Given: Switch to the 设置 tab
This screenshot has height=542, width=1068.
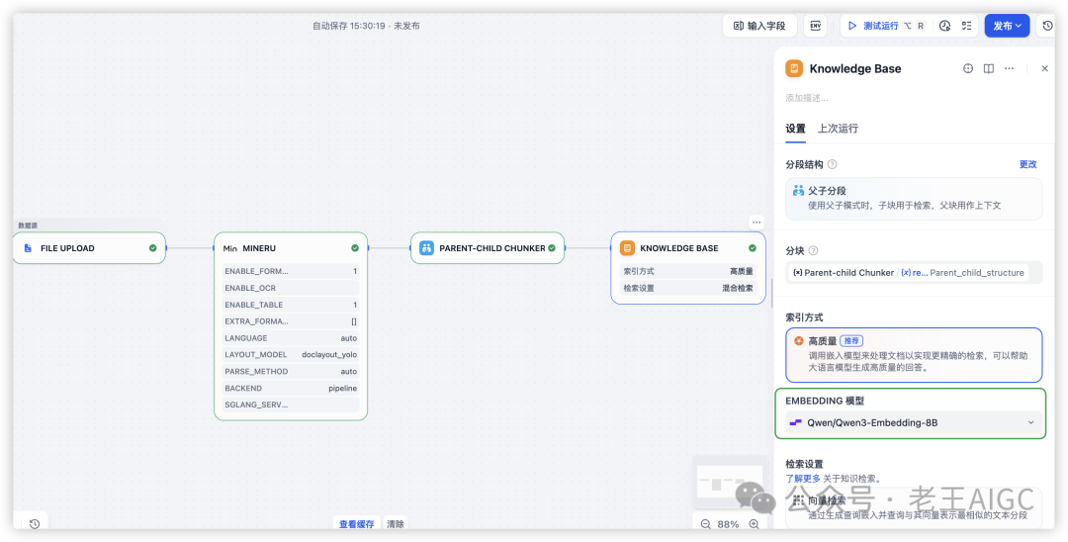Looking at the screenshot, I should 795,128.
